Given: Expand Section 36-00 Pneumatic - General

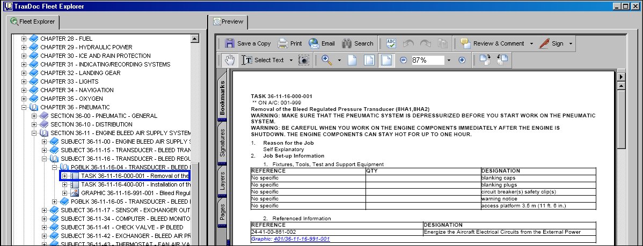Looking at the screenshot, I should point(34,116).
